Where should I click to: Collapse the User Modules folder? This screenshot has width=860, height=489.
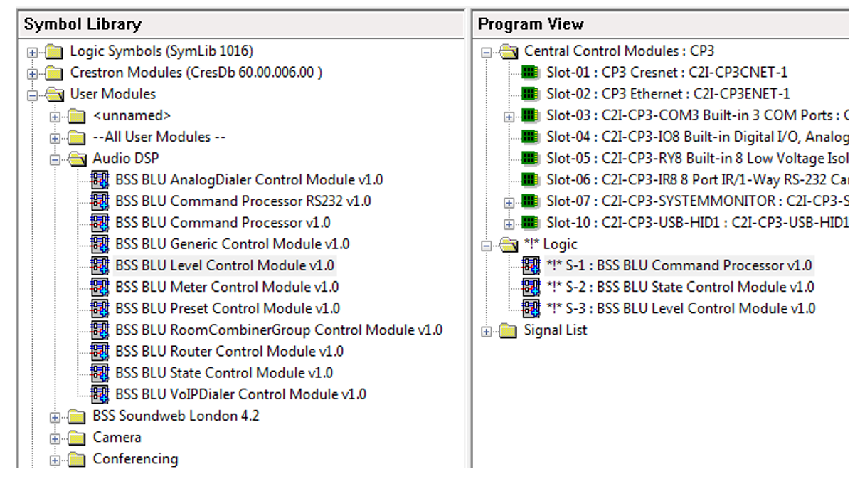pos(32,95)
